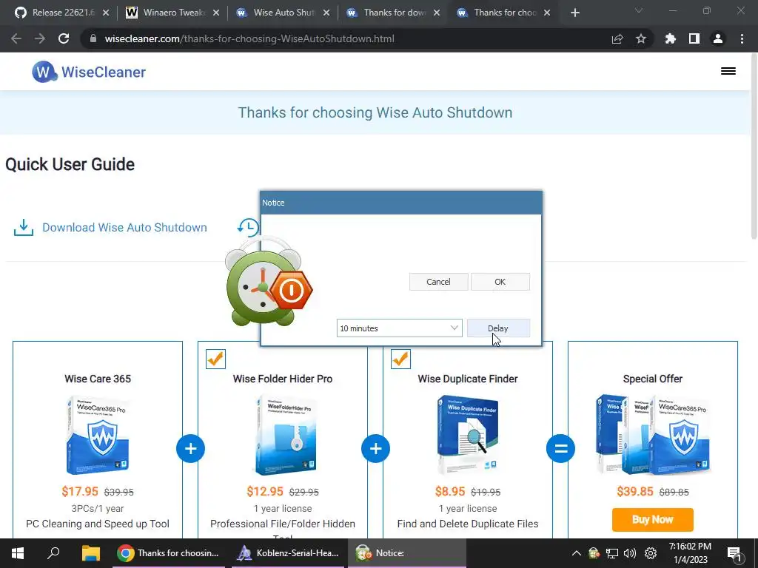Click Cancel in the Notice dialog
Image resolution: width=758 pixels, height=568 pixels.
tap(438, 282)
